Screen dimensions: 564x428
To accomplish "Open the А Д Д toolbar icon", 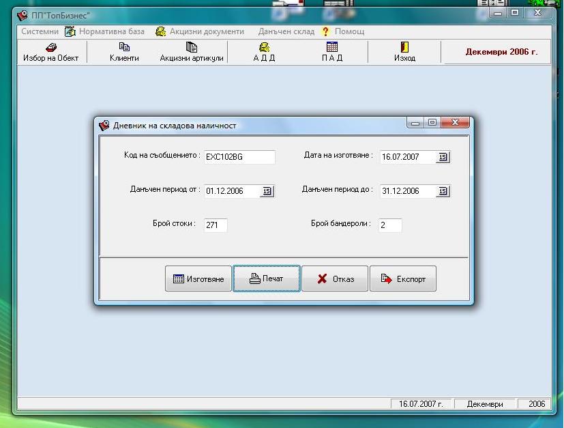I will (264, 53).
